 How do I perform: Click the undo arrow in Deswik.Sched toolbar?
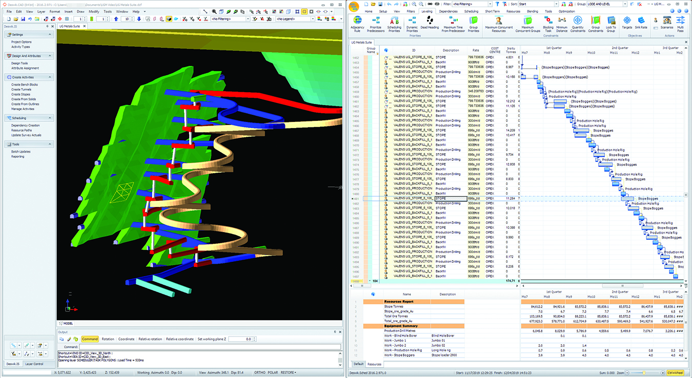point(390,4)
